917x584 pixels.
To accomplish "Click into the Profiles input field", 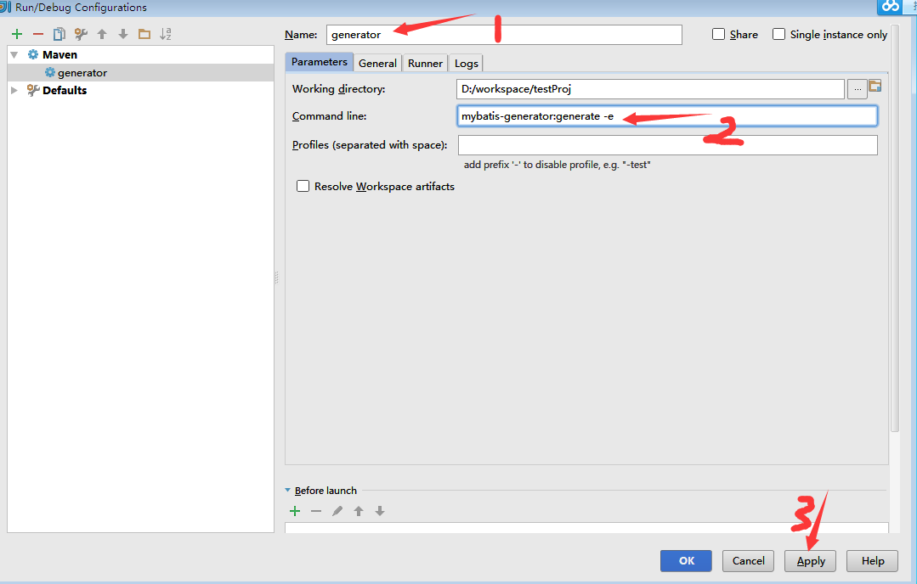I will point(667,145).
